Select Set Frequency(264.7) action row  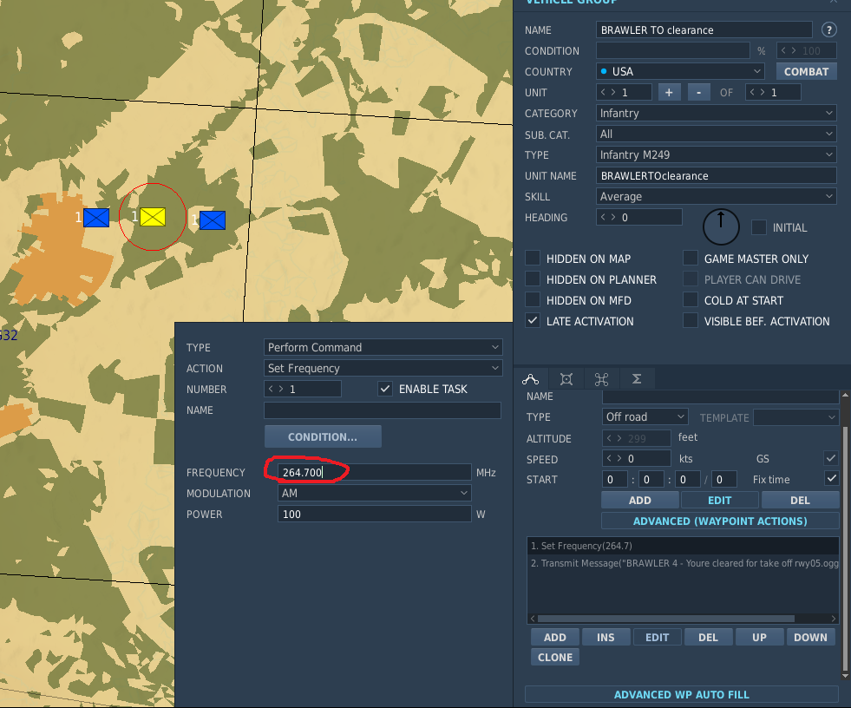[x=683, y=546]
